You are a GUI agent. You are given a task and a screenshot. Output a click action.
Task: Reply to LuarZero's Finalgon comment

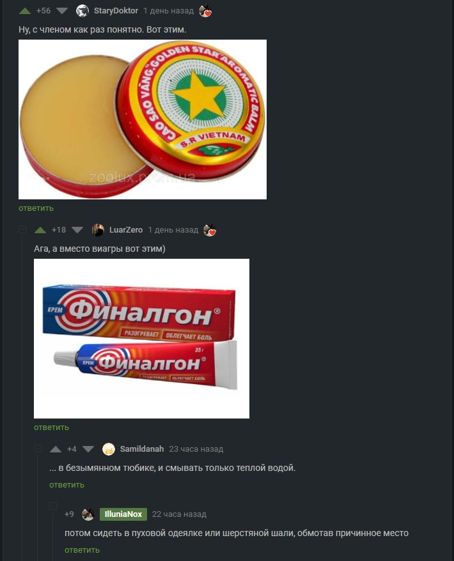(x=51, y=427)
